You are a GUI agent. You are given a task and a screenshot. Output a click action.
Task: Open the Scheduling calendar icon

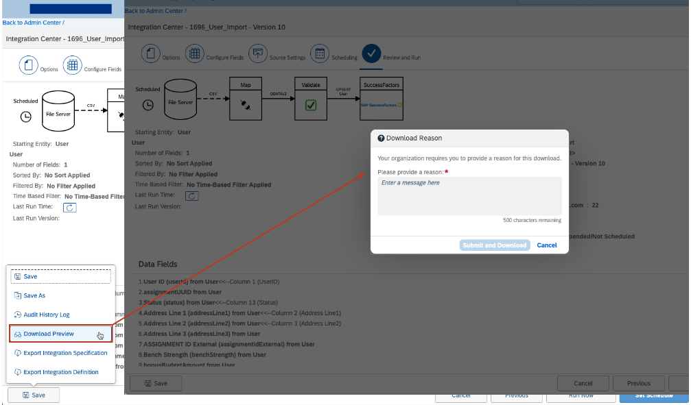(320, 53)
